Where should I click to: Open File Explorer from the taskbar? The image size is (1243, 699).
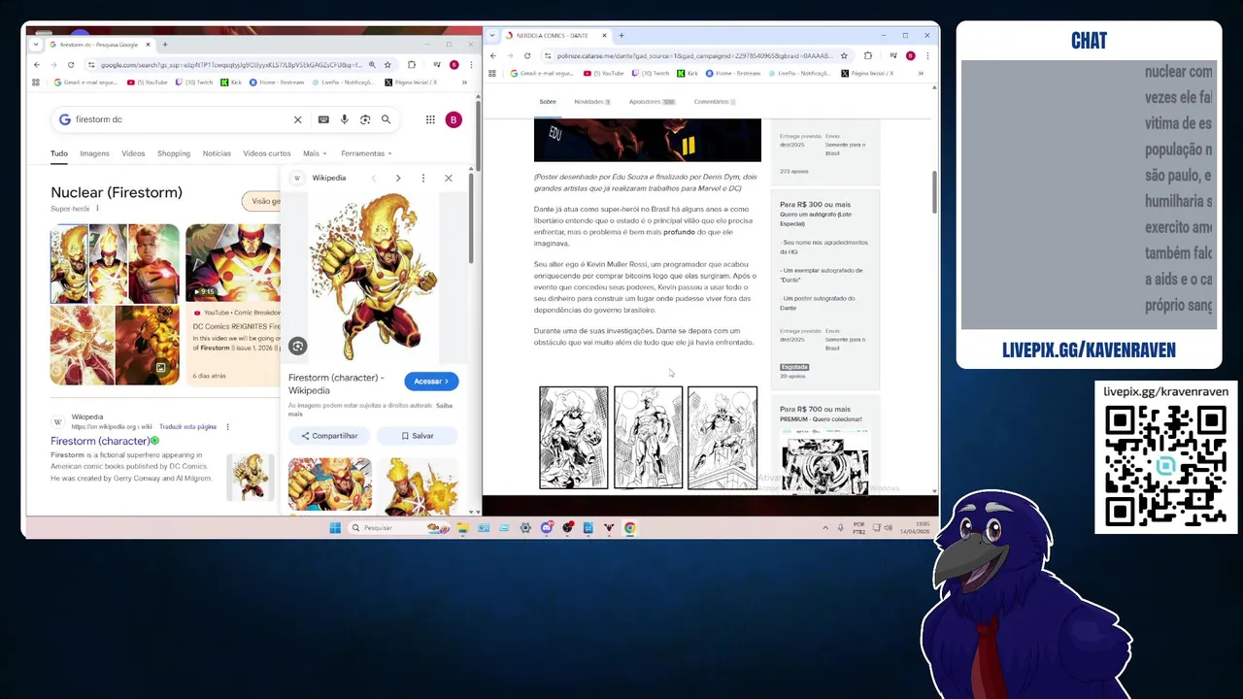[462, 528]
